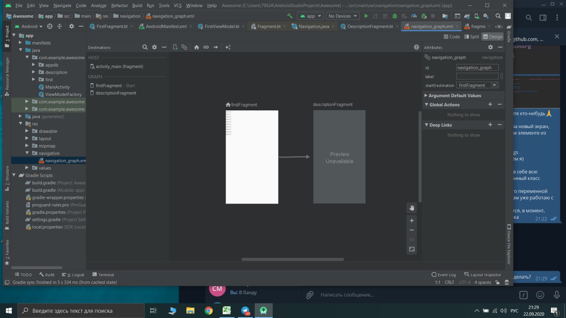Click the empty label input field
The image size is (566, 318).
(477, 76)
